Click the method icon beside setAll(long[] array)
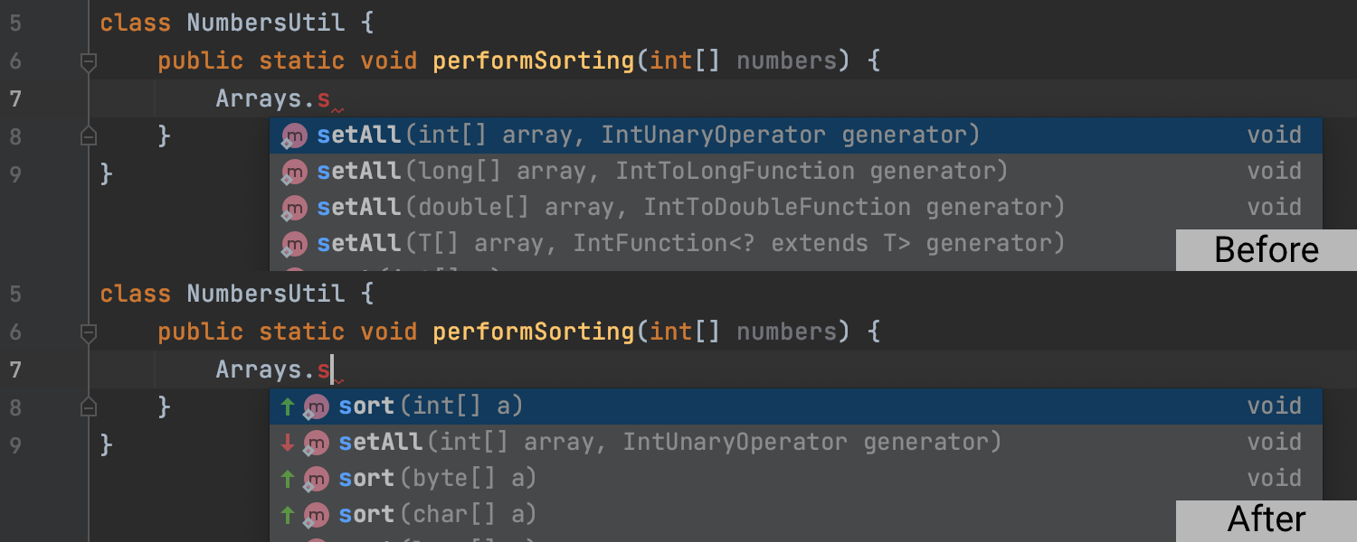The width and height of the screenshot is (1357, 542). [x=294, y=170]
